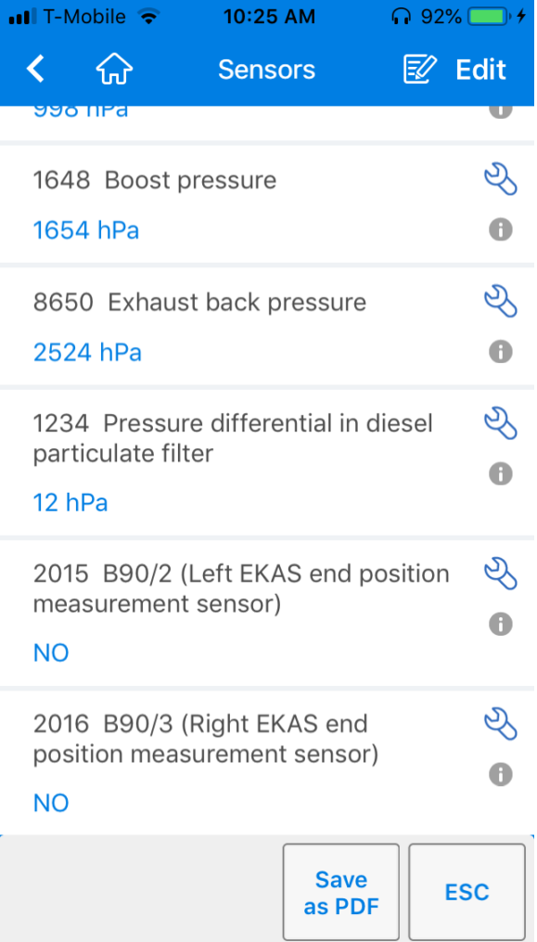Select the 1654 hPa boost pressure value

86,231
